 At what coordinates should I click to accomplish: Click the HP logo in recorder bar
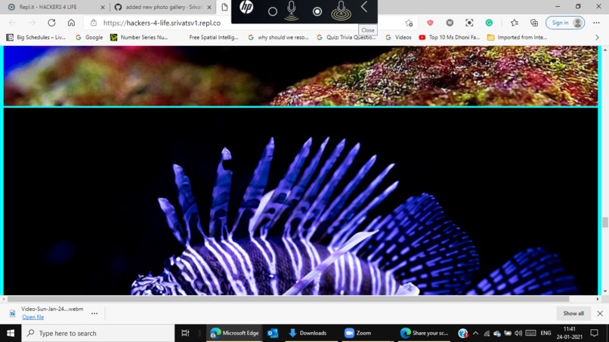click(246, 7)
